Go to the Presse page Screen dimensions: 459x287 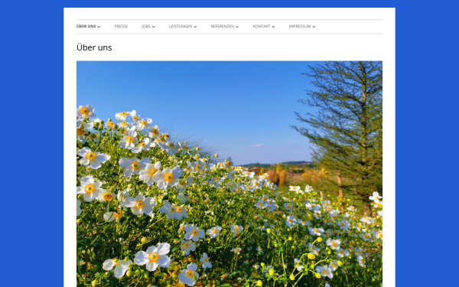click(121, 26)
